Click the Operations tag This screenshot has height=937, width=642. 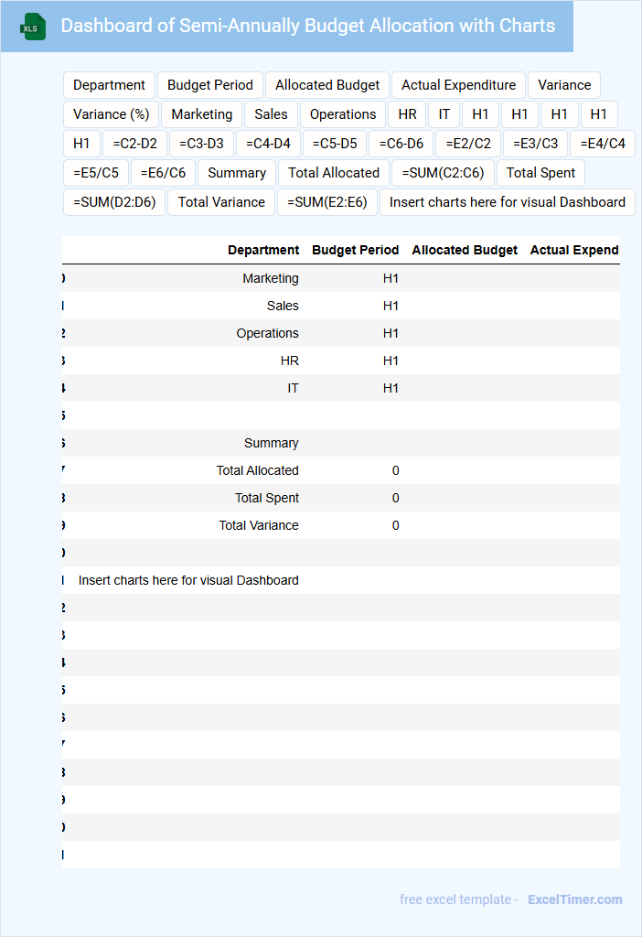pos(343,114)
